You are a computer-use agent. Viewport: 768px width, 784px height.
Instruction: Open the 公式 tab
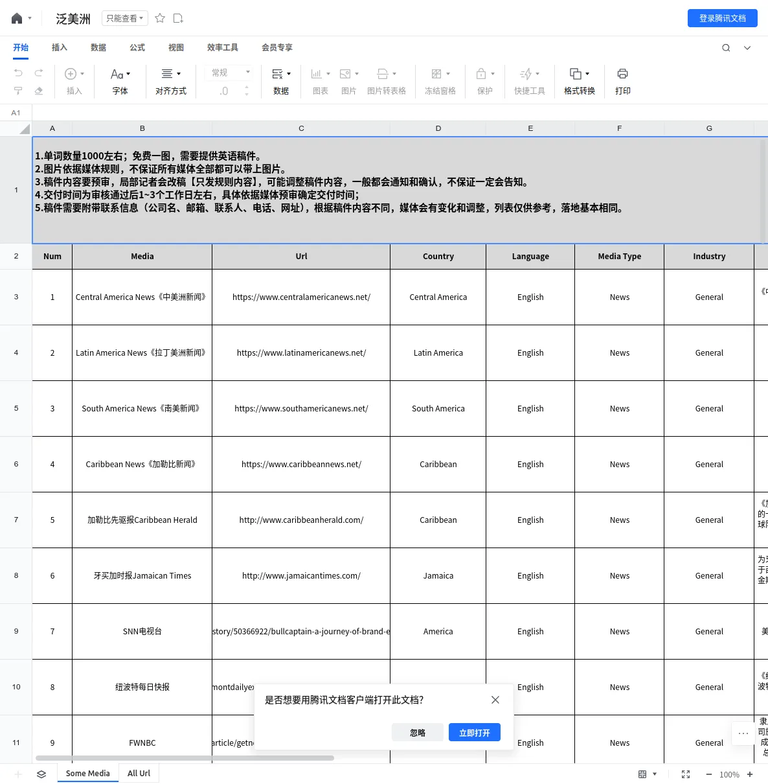tap(137, 47)
